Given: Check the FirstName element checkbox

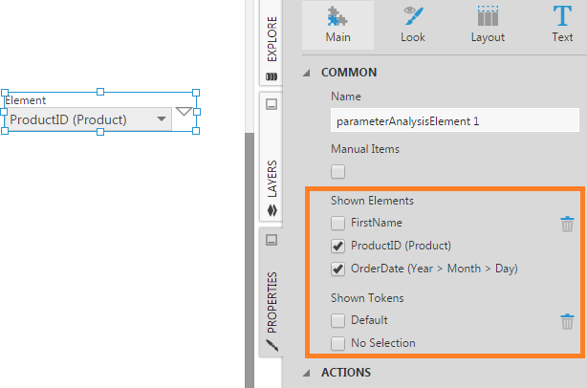Looking at the screenshot, I should point(337,223).
